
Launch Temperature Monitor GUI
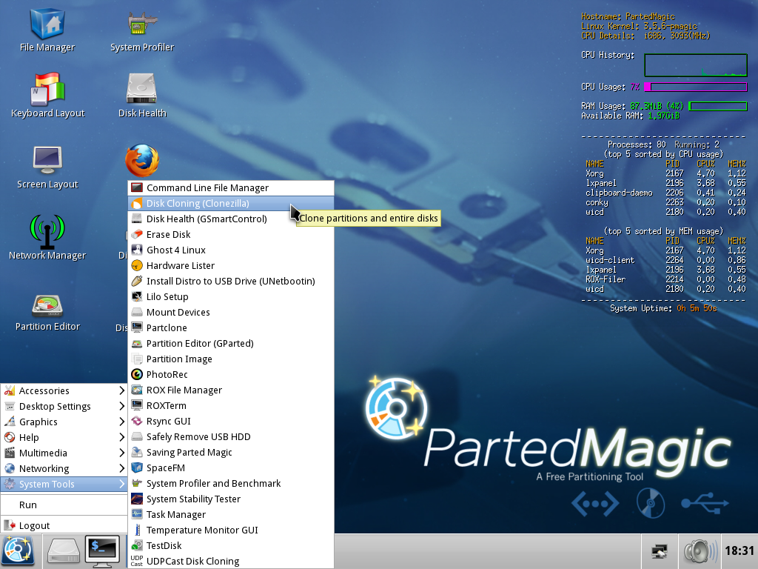tap(231, 530)
